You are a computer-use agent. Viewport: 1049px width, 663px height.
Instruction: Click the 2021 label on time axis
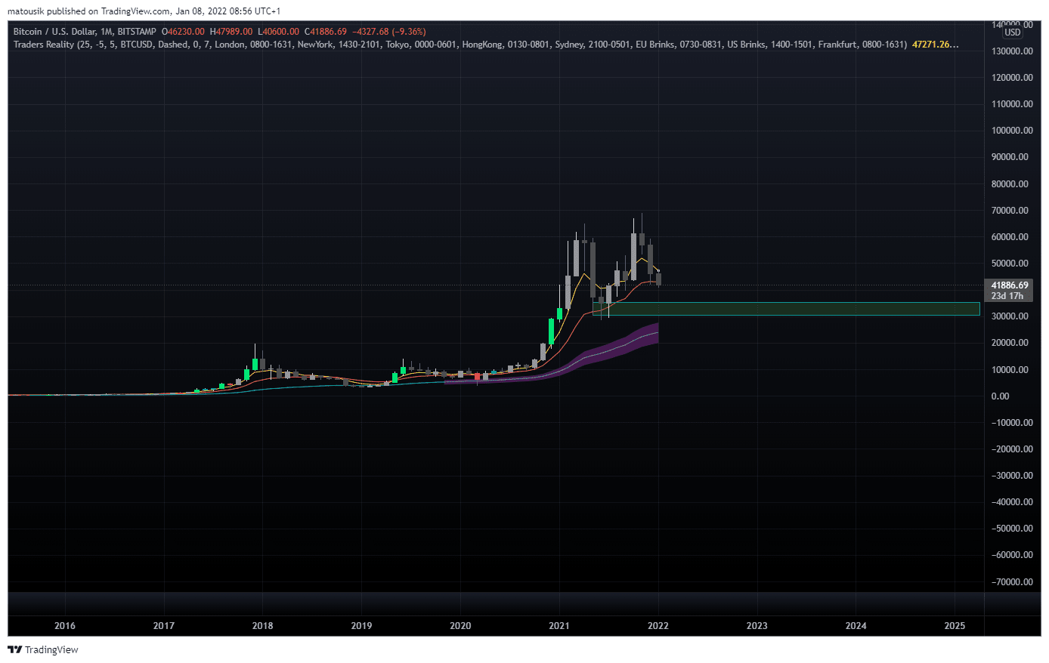(559, 626)
